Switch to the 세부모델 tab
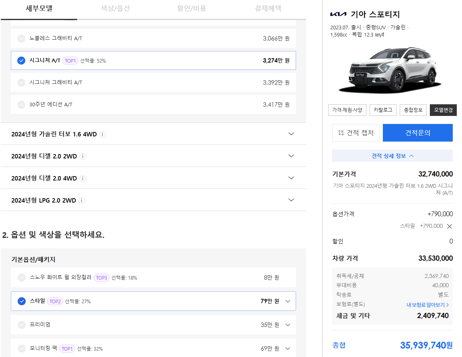 click(x=39, y=8)
